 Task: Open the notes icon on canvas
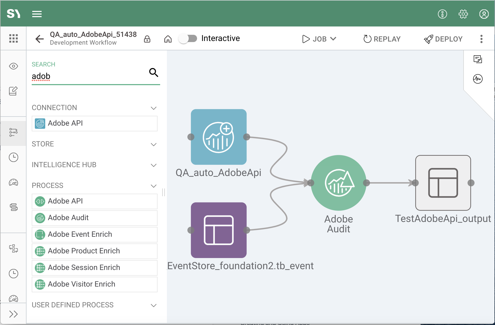pyautogui.click(x=478, y=59)
